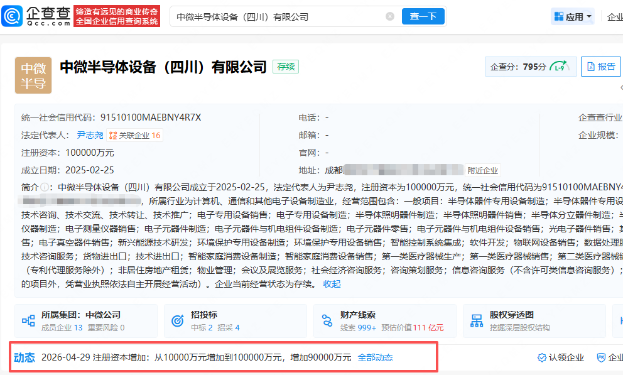This screenshot has width=623, height=375.
Task: Click the 股权穿透图 hierarchy icon
Action: click(477, 320)
